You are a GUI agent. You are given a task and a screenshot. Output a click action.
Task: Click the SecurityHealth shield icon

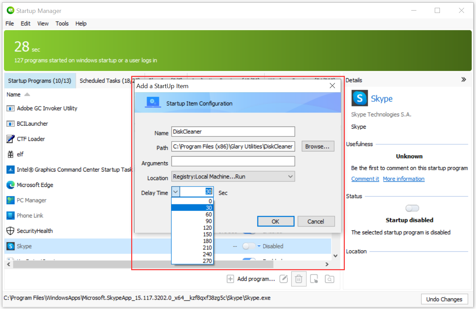point(11,231)
